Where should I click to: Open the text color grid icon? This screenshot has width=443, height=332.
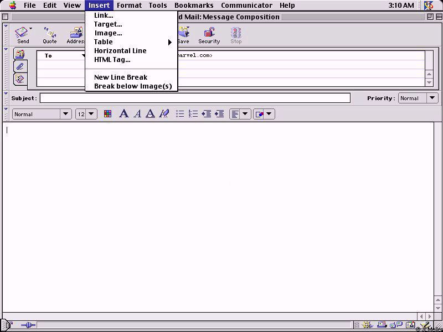click(x=107, y=114)
